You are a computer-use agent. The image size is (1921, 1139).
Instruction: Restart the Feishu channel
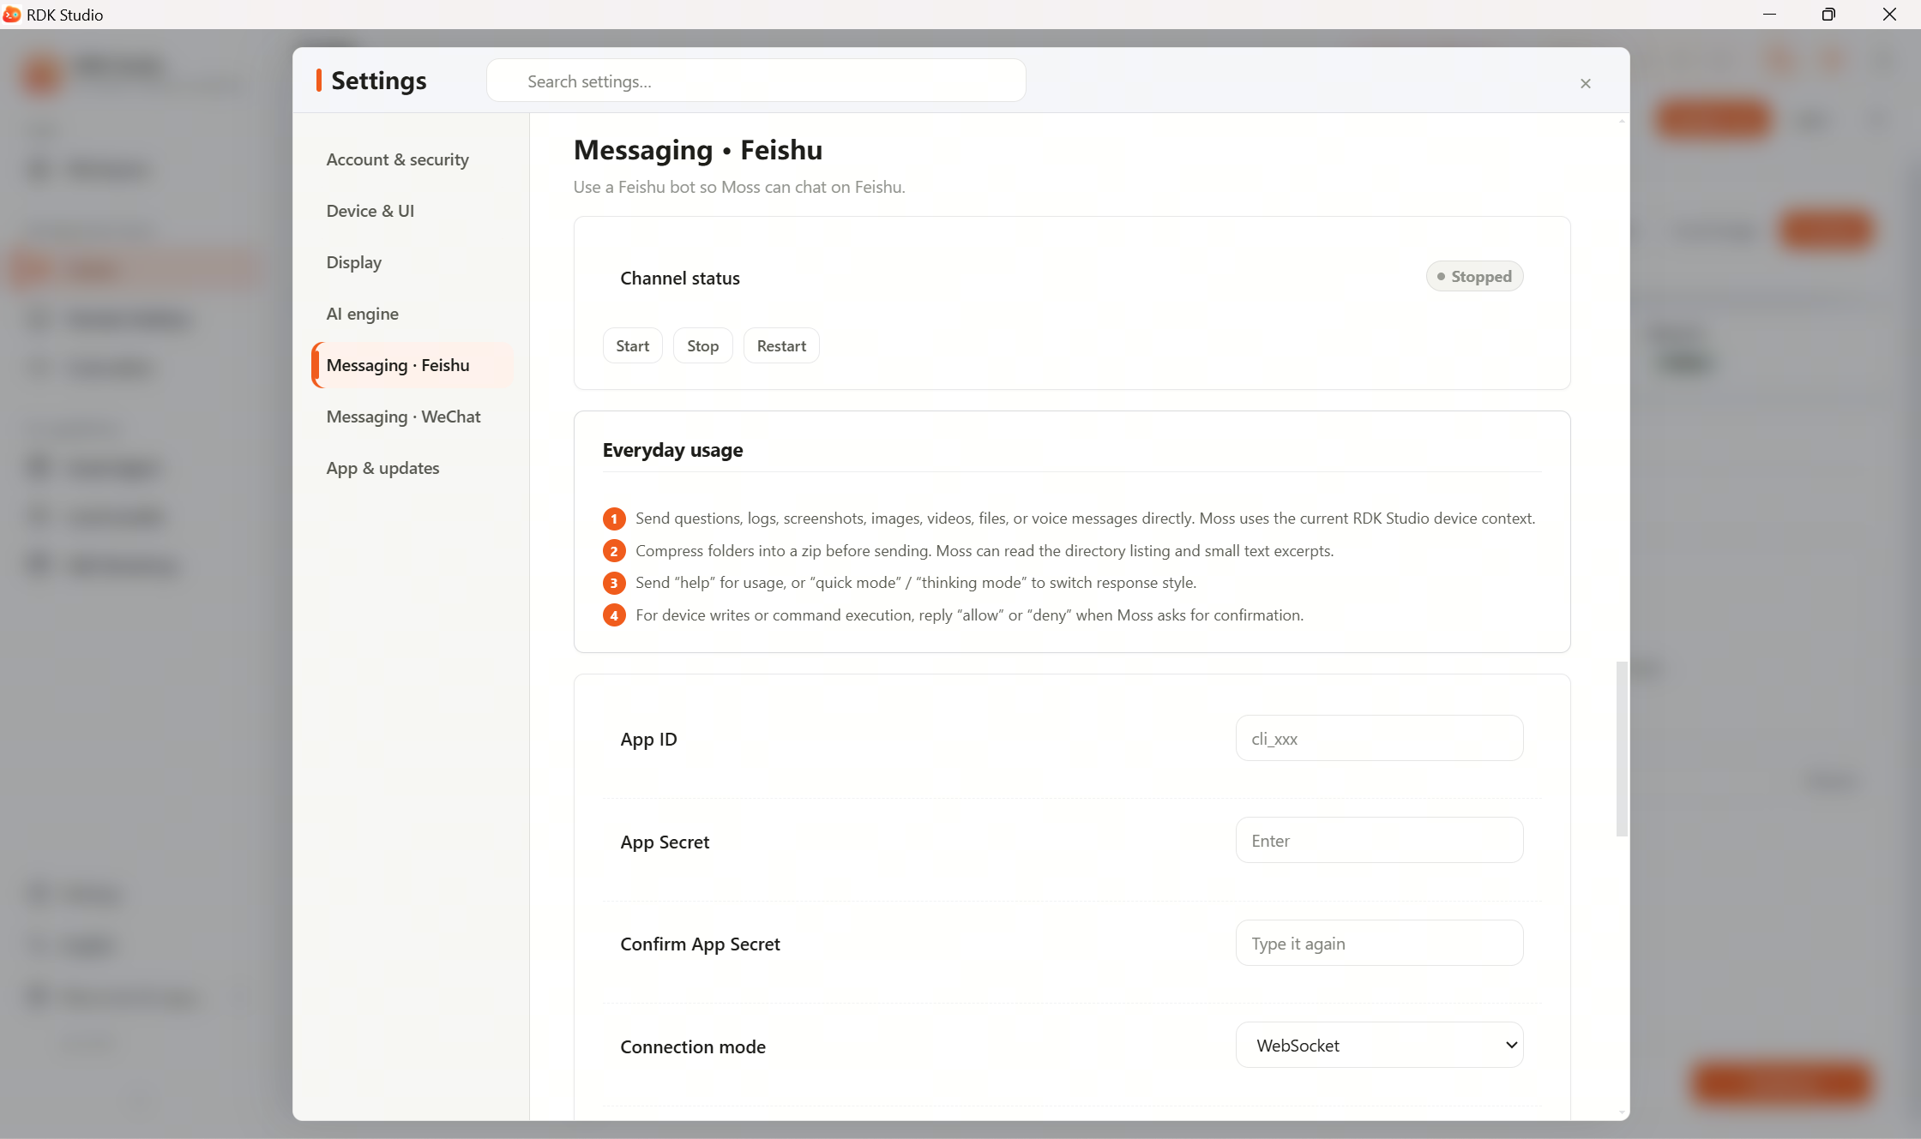(x=781, y=345)
